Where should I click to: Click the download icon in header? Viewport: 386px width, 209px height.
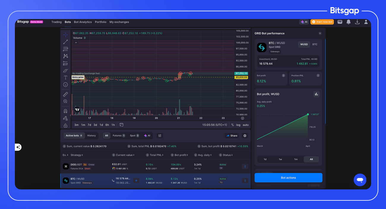click(357, 22)
